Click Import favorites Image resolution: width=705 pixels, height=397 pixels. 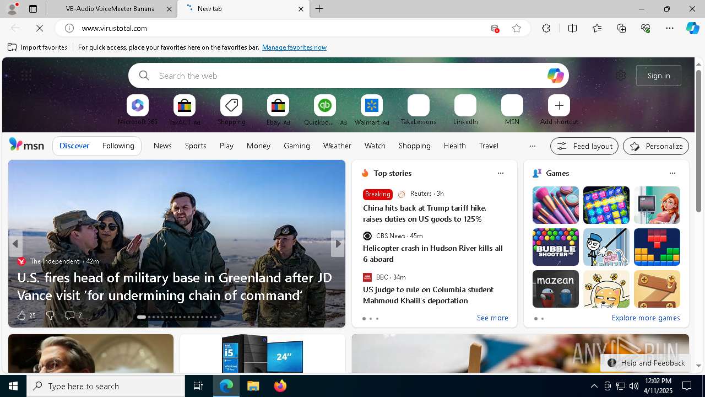37,47
